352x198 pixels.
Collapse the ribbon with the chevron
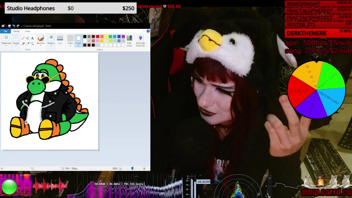tap(144, 31)
